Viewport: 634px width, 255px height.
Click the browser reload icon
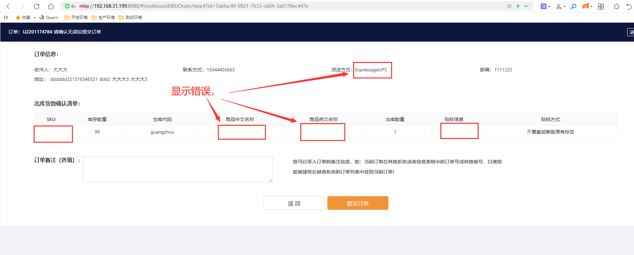(x=37, y=6)
